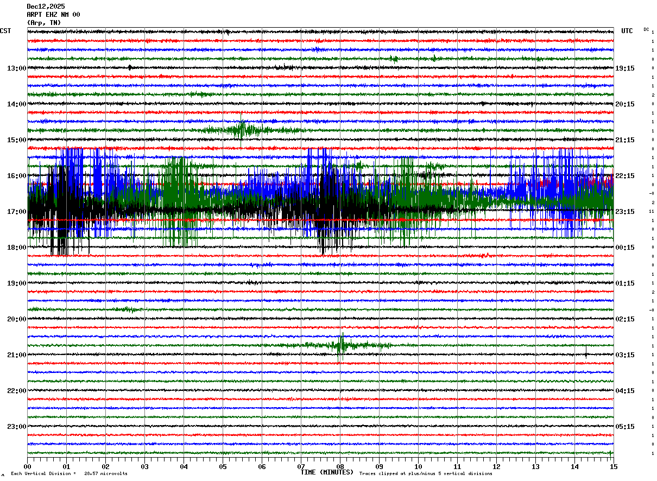Click the CST timezone axis label
Viewport: 657px width, 481px height.
click(5, 31)
